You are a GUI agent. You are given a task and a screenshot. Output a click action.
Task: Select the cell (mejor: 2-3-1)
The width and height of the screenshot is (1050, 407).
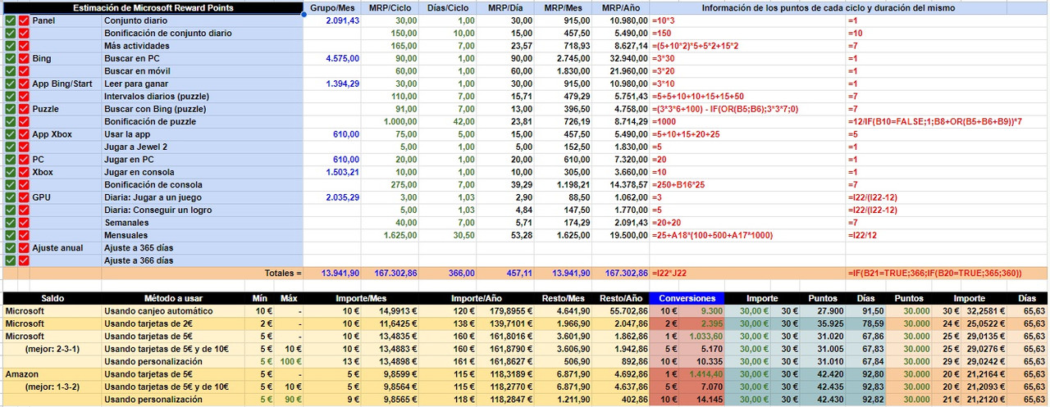coord(52,349)
